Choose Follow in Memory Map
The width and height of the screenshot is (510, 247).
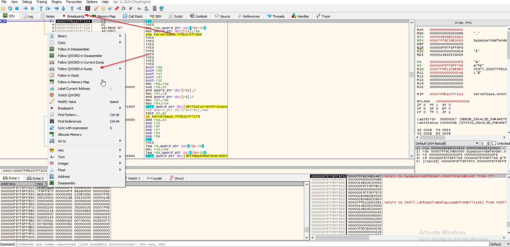[x=86, y=82]
